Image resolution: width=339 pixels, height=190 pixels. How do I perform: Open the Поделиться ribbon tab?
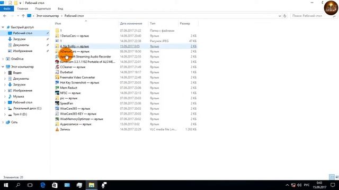(x=43, y=8)
